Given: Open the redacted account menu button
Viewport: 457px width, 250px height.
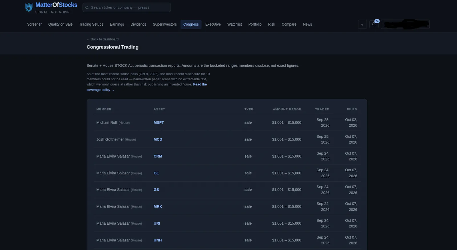Looking at the screenshot, I should [x=405, y=24].
